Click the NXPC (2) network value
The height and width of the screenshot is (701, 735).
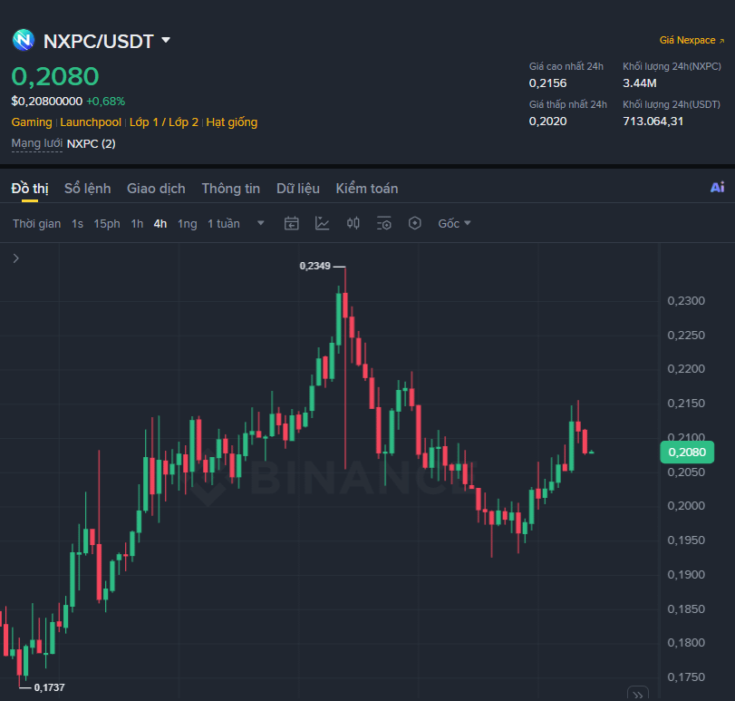pos(91,143)
